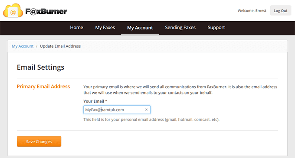The width and height of the screenshot is (295, 158).
Task: Go to My Faxes in navigation bar
Action: coord(105,28)
